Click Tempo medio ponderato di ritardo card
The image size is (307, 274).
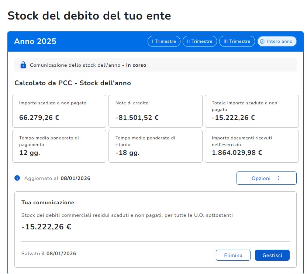[x=155, y=146]
